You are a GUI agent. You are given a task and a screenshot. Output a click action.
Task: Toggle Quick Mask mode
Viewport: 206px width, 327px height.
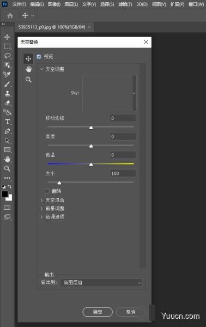click(x=7, y=207)
